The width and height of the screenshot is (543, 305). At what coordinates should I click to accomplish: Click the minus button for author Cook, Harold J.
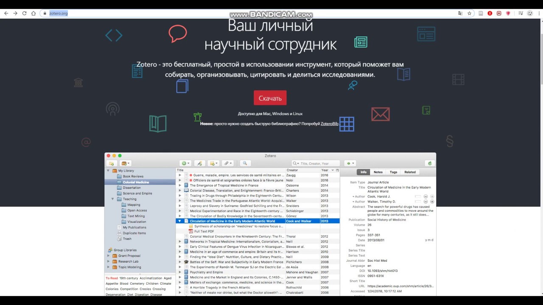pos(425,197)
